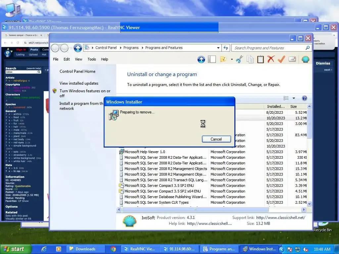Click the media player quick launch icon
The image size is (339, 254).
click(58, 249)
